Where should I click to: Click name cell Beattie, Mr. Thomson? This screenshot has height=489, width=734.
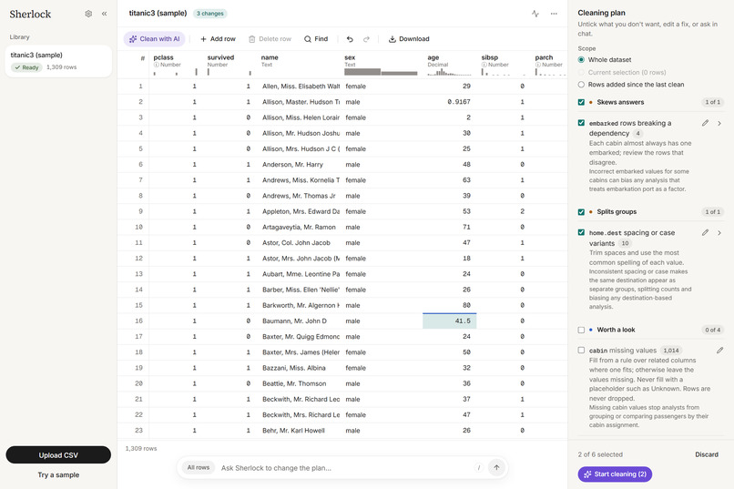[300, 383]
